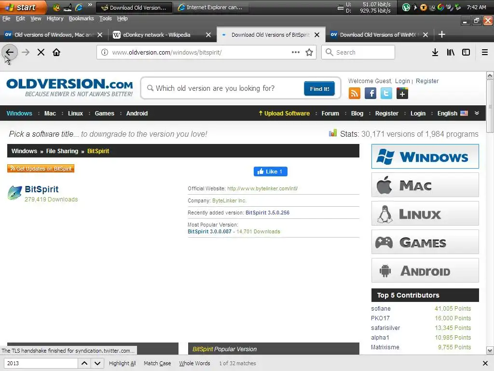Image resolution: width=494 pixels, height=371 pixels.
Task: Close the Download Old Versions of WinMX tab
Action: point(425,35)
